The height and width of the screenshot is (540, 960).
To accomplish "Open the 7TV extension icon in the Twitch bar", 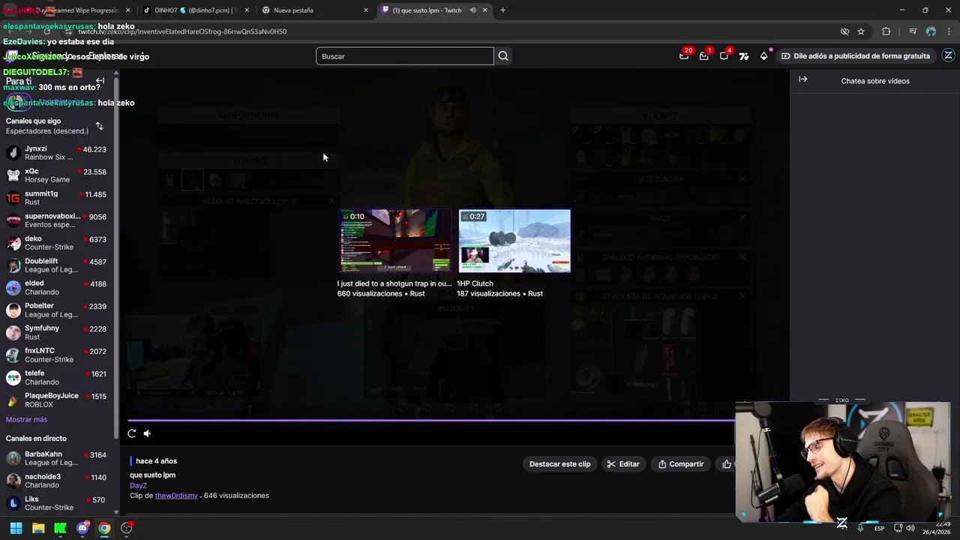I will [x=744, y=56].
